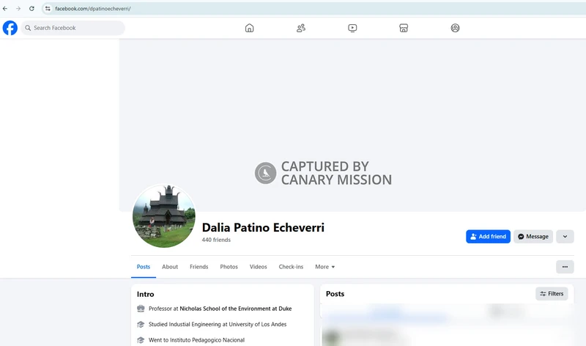Open site information icon in address bar
Screen dimensions: 586x346
pos(48,9)
